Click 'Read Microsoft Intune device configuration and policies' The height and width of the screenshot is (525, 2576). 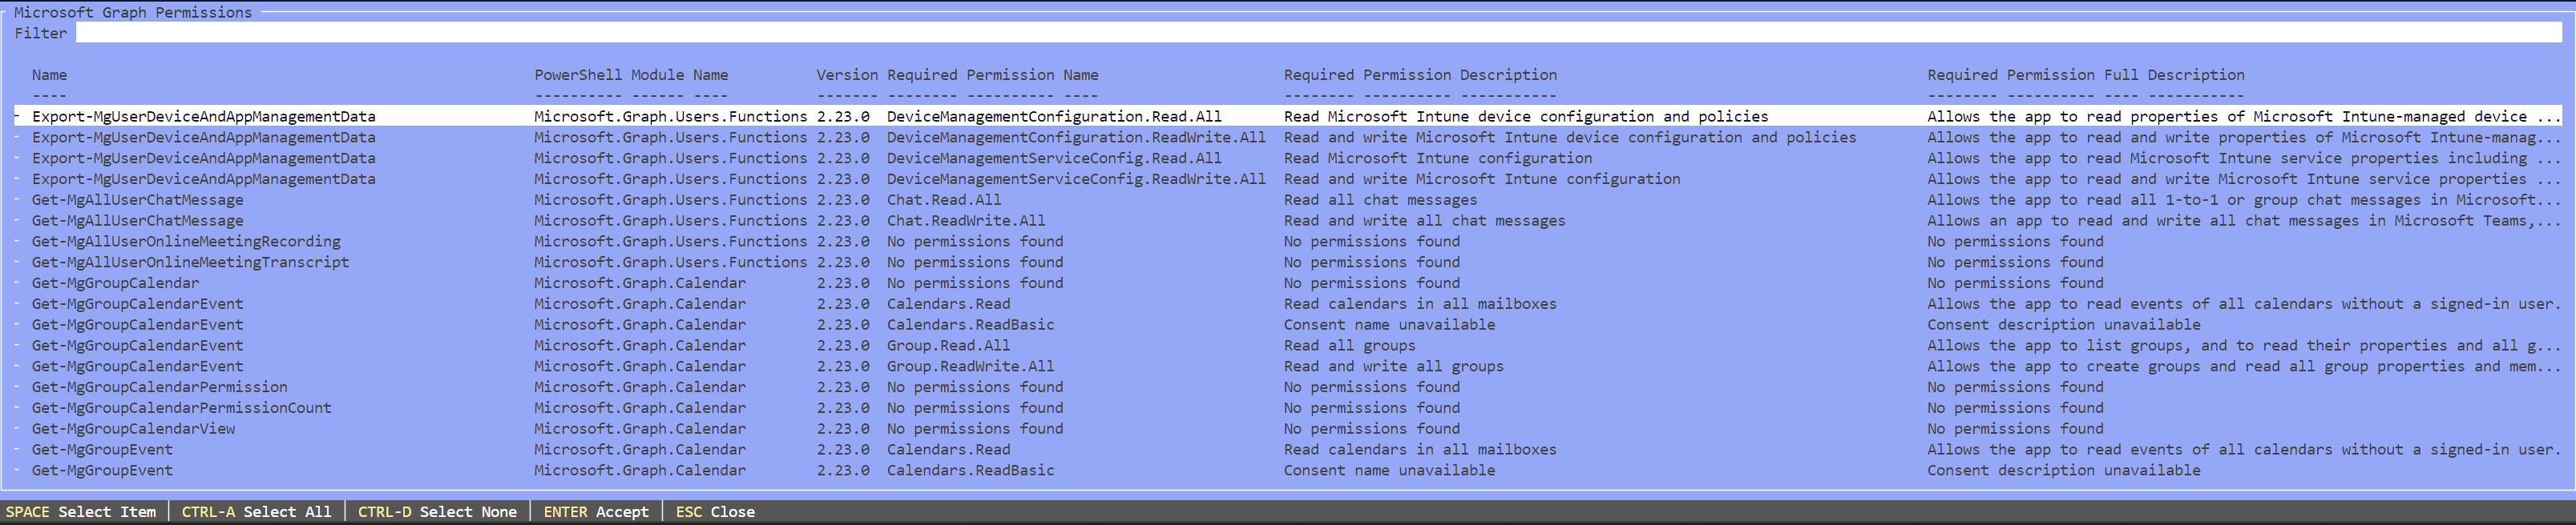click(1526, 117)
